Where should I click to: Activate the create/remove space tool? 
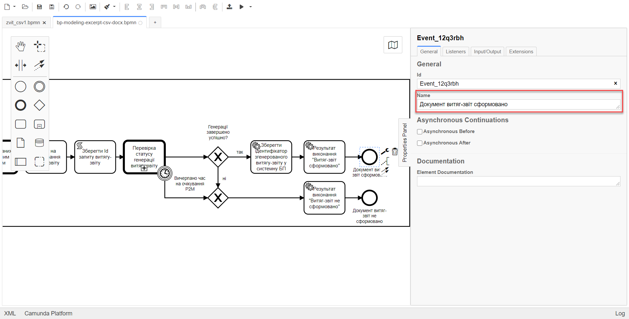click(x=21, y=65)
